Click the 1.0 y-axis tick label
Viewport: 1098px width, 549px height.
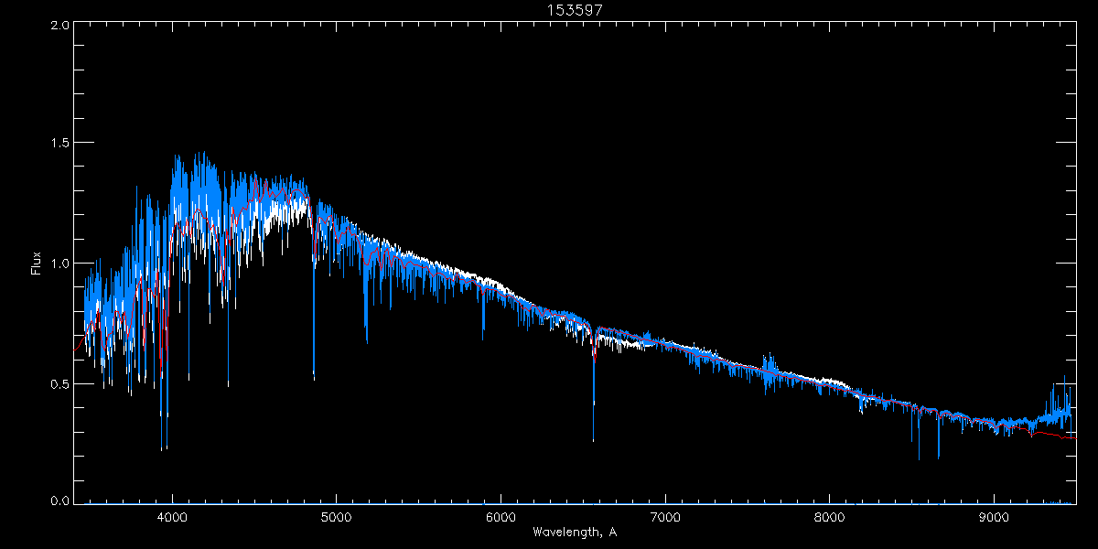59,264
